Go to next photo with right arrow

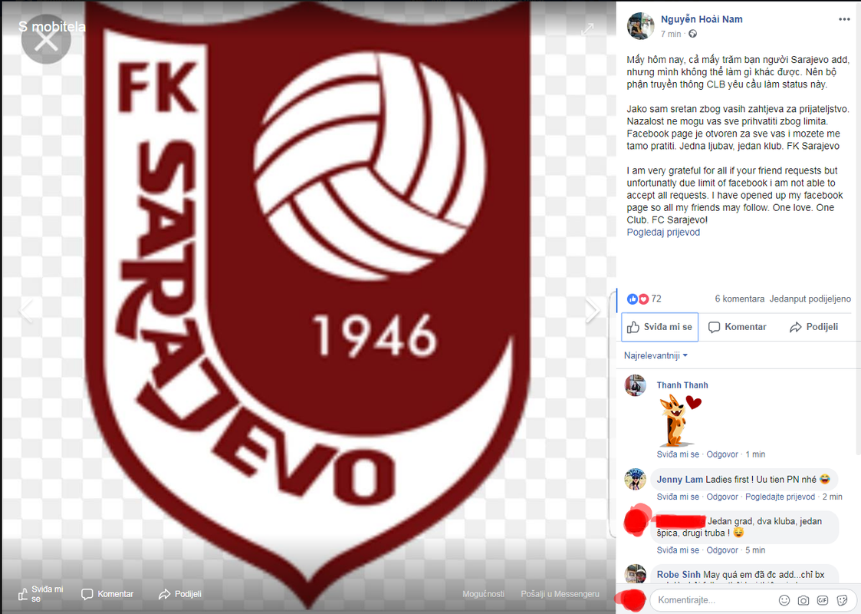(x=592, y=311)
